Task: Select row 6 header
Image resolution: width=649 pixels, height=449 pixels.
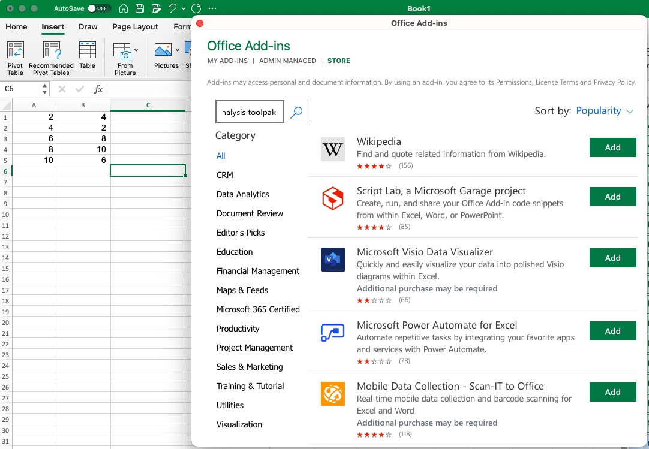Action: coord(6,171)
